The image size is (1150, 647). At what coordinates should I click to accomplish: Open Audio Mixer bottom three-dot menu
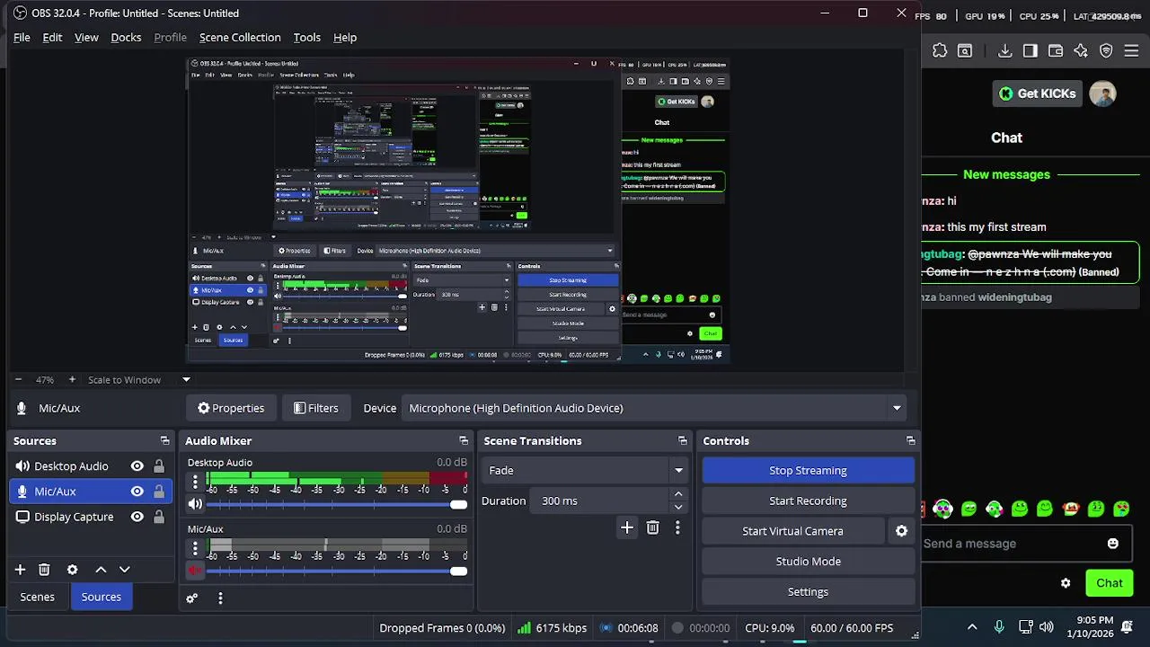pos(220,598)
